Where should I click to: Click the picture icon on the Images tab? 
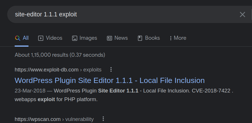(75, 38)
